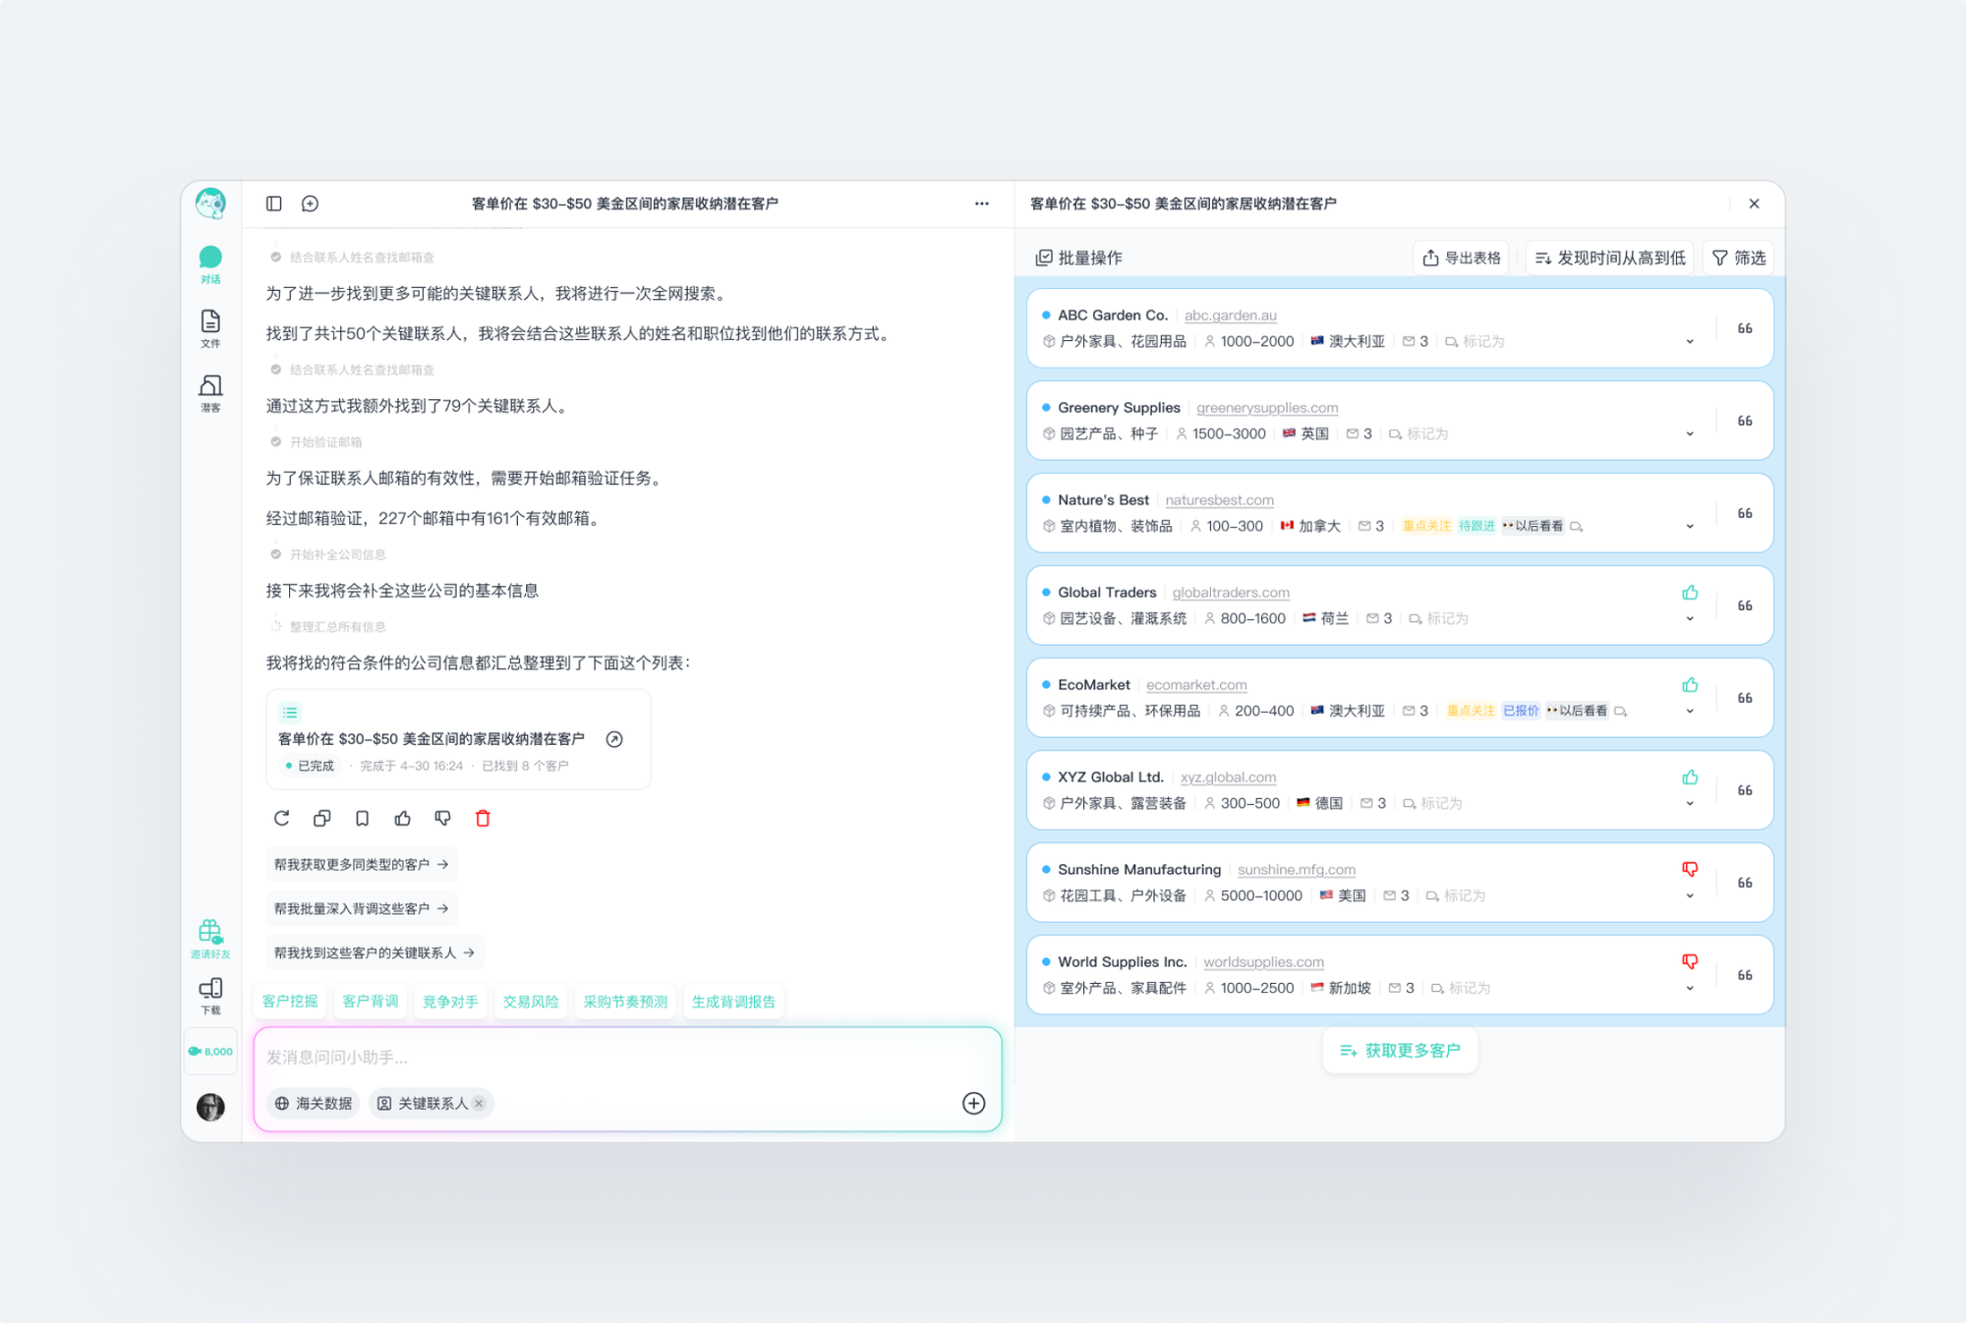1966x1323 pixels.
Task: Select the 客户挖掘 tab
Action: [290, 1002]
